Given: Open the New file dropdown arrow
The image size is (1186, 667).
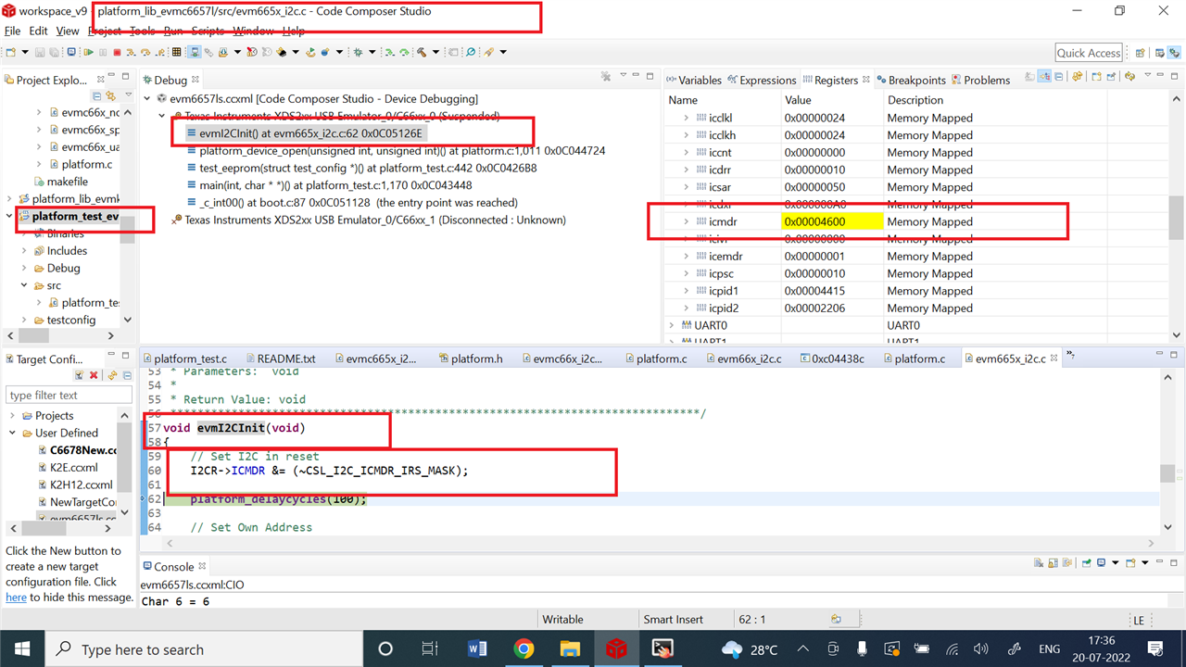Looking at the screenshot, I should pyautogui.click(x=25, y=52).
